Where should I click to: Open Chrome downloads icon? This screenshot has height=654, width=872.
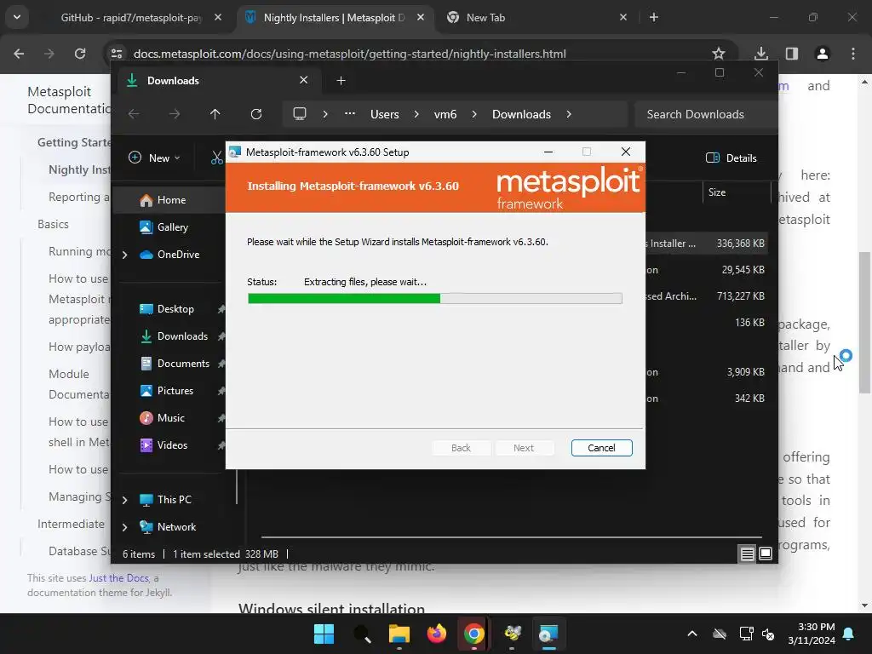click(760, 54)
